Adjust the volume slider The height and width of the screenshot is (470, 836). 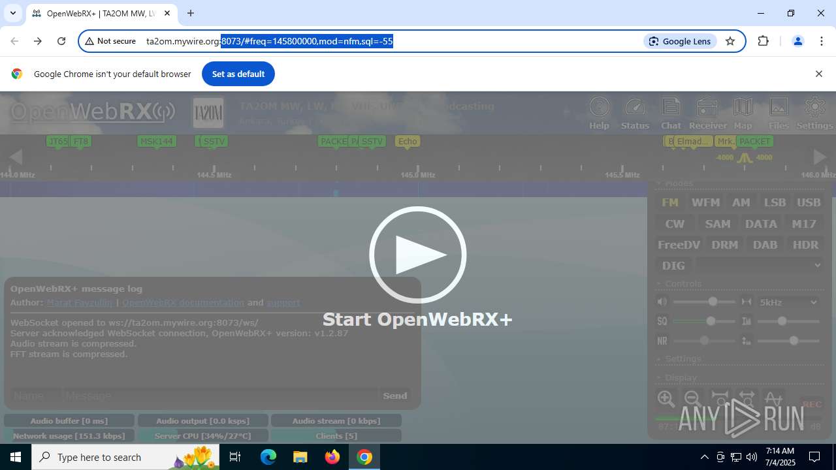(x=705, y=302)
